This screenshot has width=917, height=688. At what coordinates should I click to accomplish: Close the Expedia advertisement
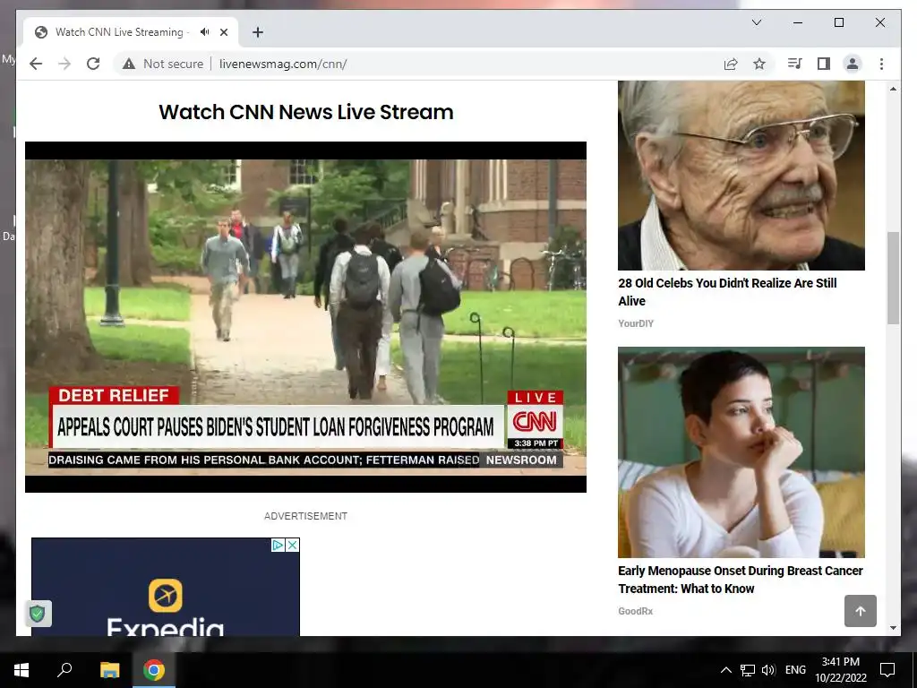293,546
